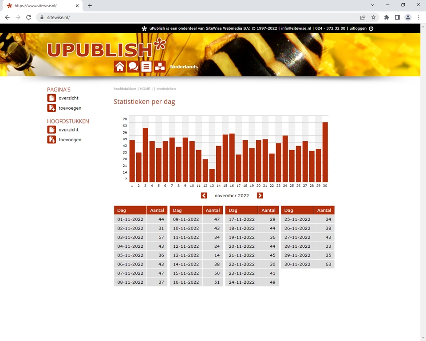The width and height of the screenshot is (426, 341).
Task: Click the browser address bar
Action: (x=200, y=17)
